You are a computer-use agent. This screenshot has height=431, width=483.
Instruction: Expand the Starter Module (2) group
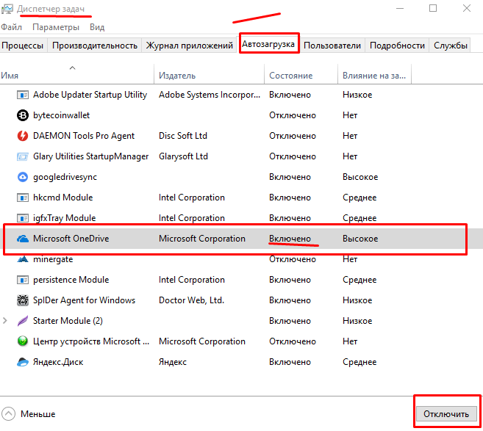(6, 321)
